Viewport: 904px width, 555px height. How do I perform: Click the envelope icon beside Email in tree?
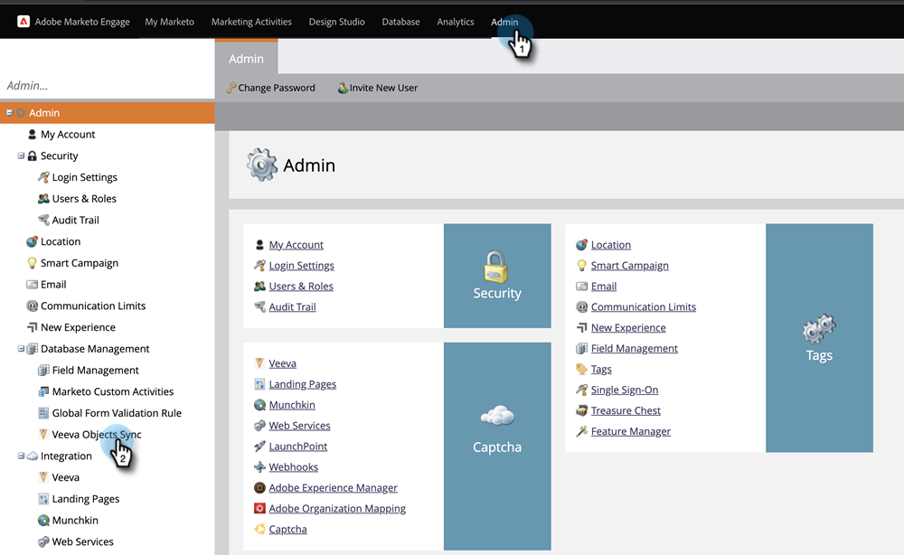[33, 284]
